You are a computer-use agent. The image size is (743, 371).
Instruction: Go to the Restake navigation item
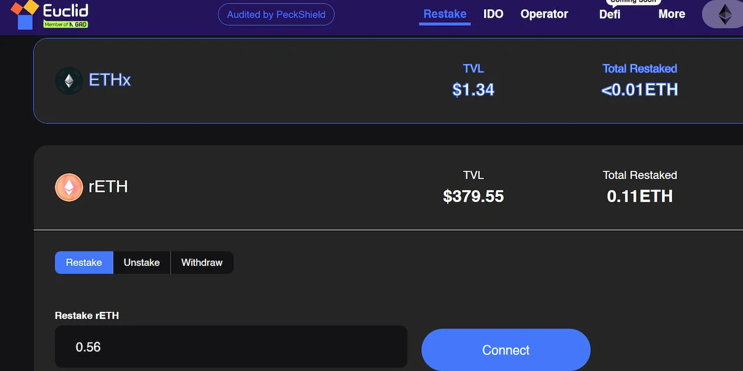click(445, 14)
